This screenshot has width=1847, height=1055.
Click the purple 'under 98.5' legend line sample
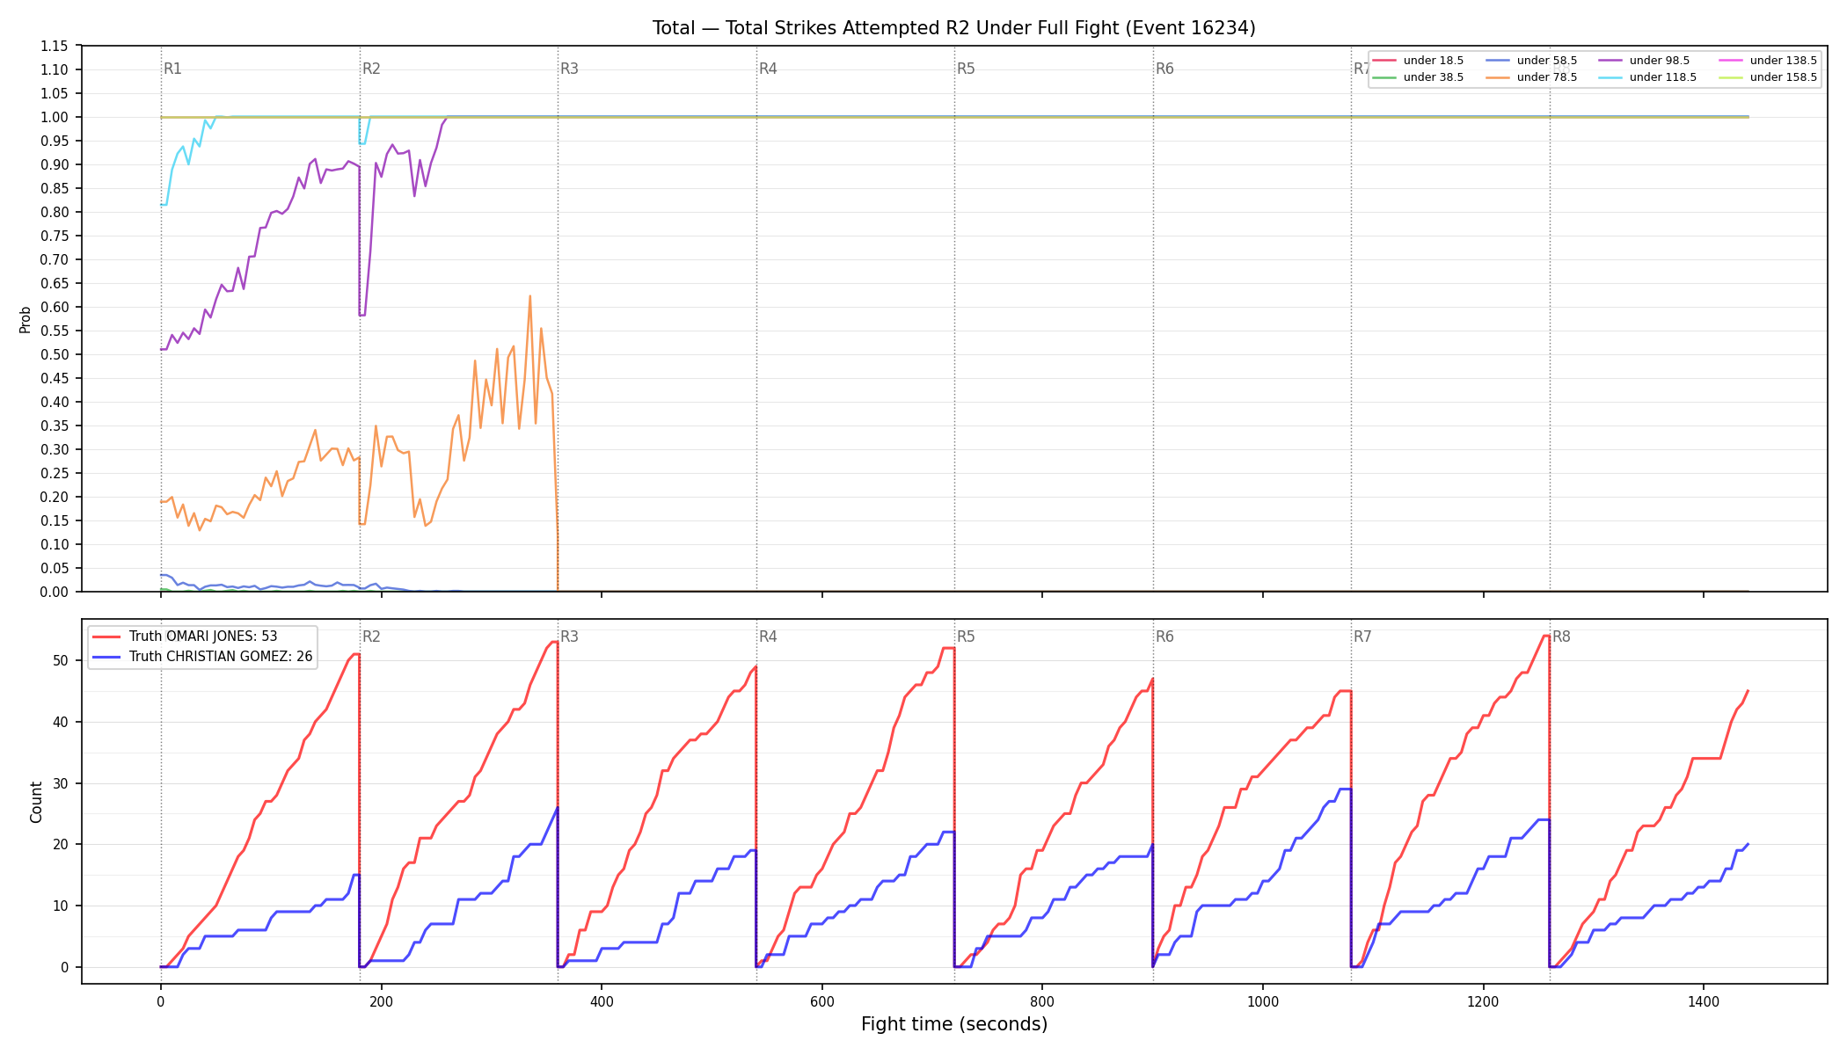tap(1610, 61)
